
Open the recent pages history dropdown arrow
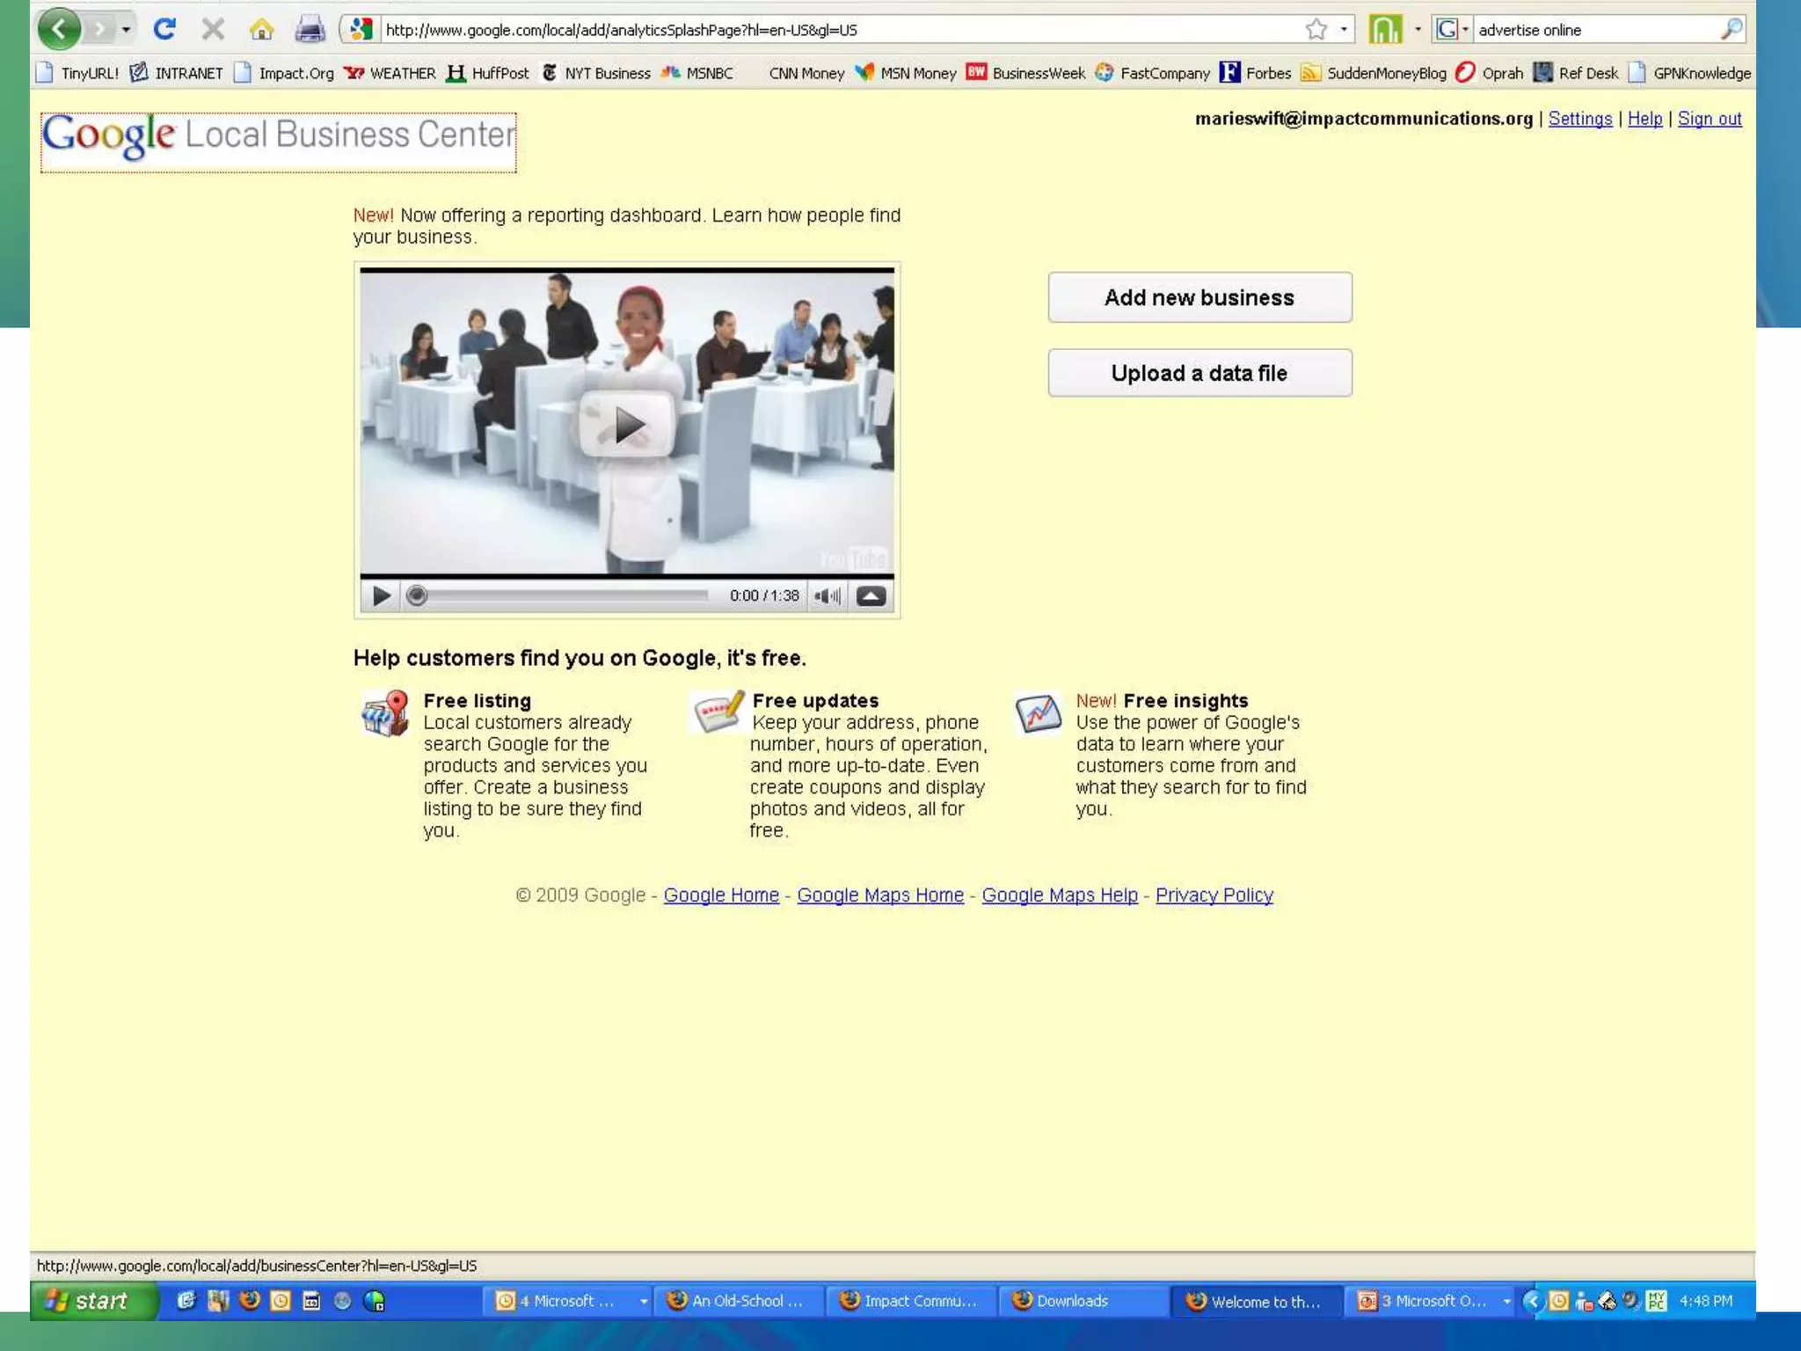(127, 30)
